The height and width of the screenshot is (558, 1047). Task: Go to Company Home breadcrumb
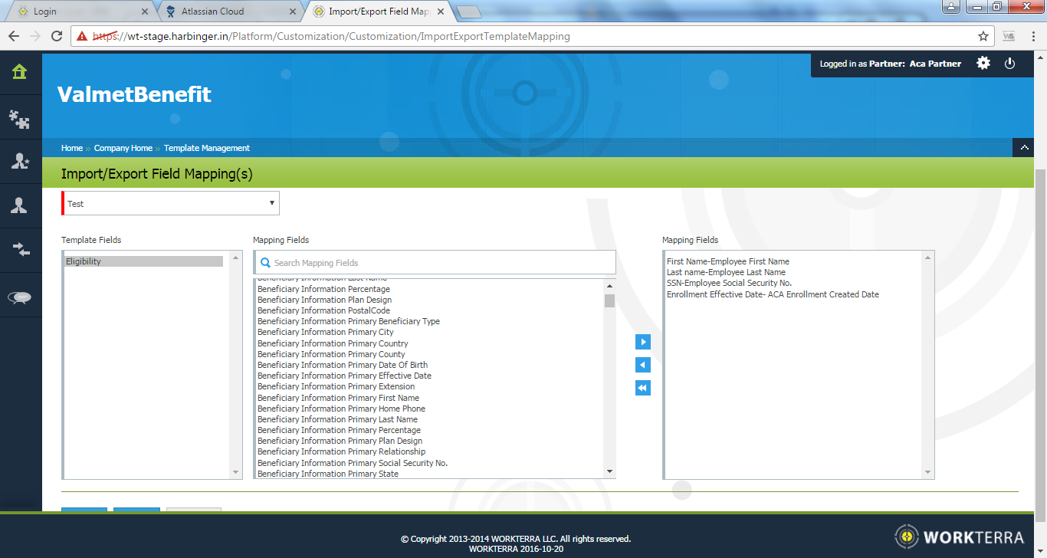coord(123,148)
